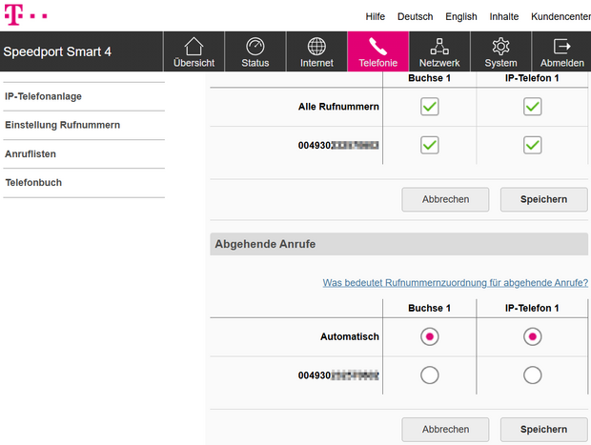The width and height of the screenshot is (591, 445).
Task: Open the Rufnummernzuordnung help link
Action: (455, 283)
